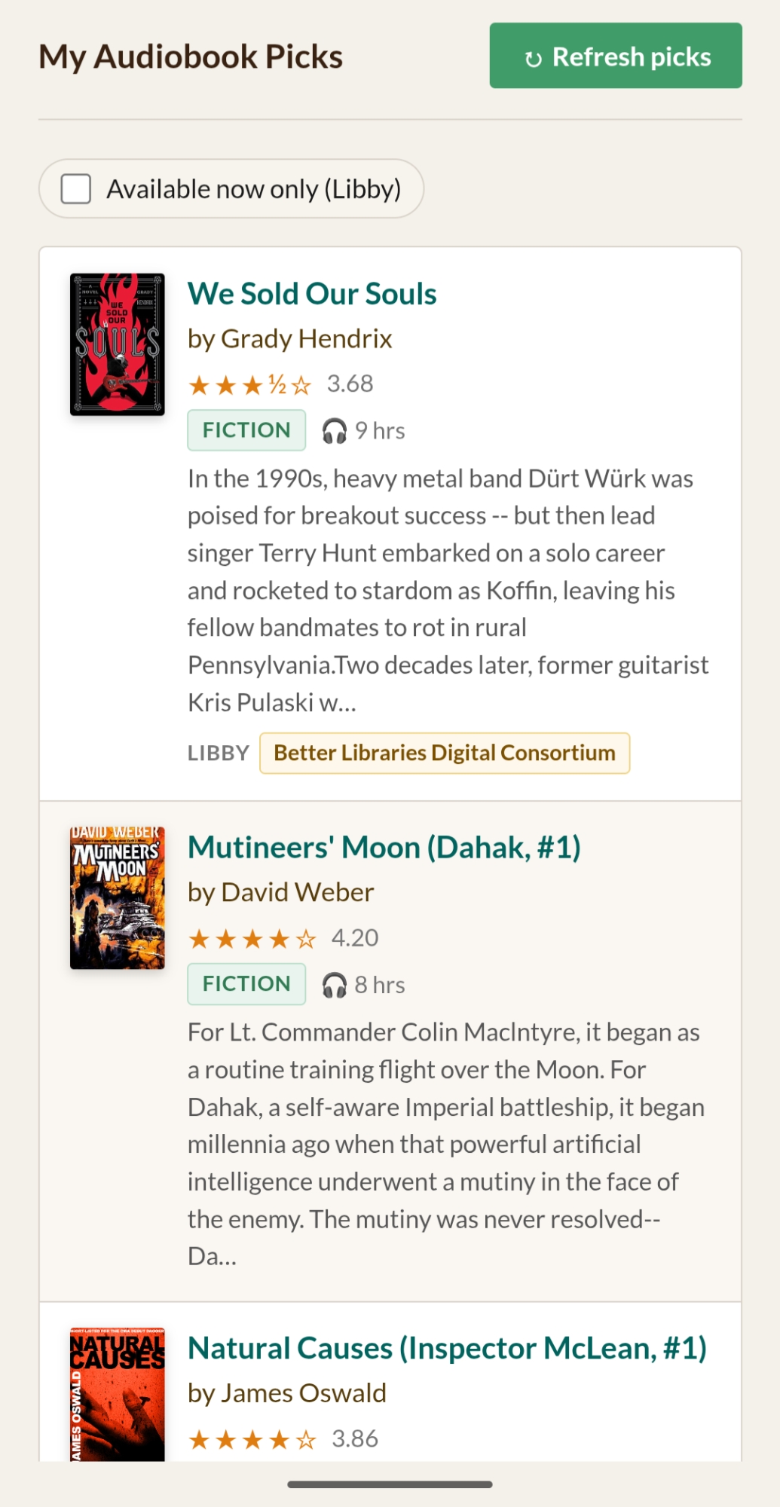Select Better Libraries Digital Consortium badge
This screenshot has width=780, height=1507.
[445, 753]
